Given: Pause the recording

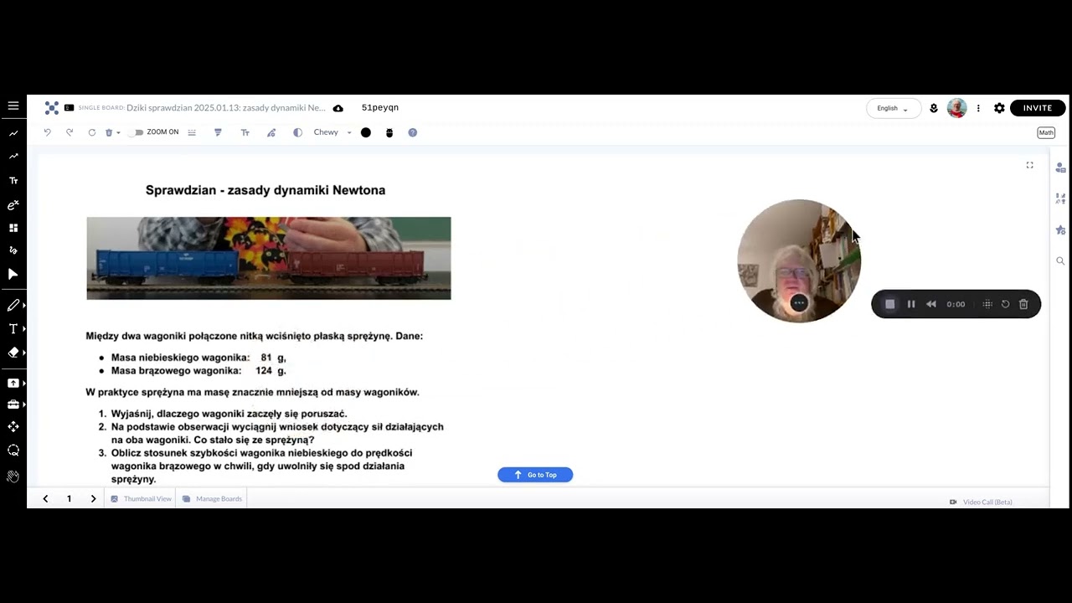Looking at the screenshot, I should (x=911, y=304).
